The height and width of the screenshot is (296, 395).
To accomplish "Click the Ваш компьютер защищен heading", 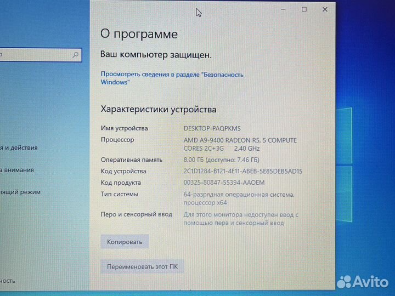I will (x=156, y=55).
